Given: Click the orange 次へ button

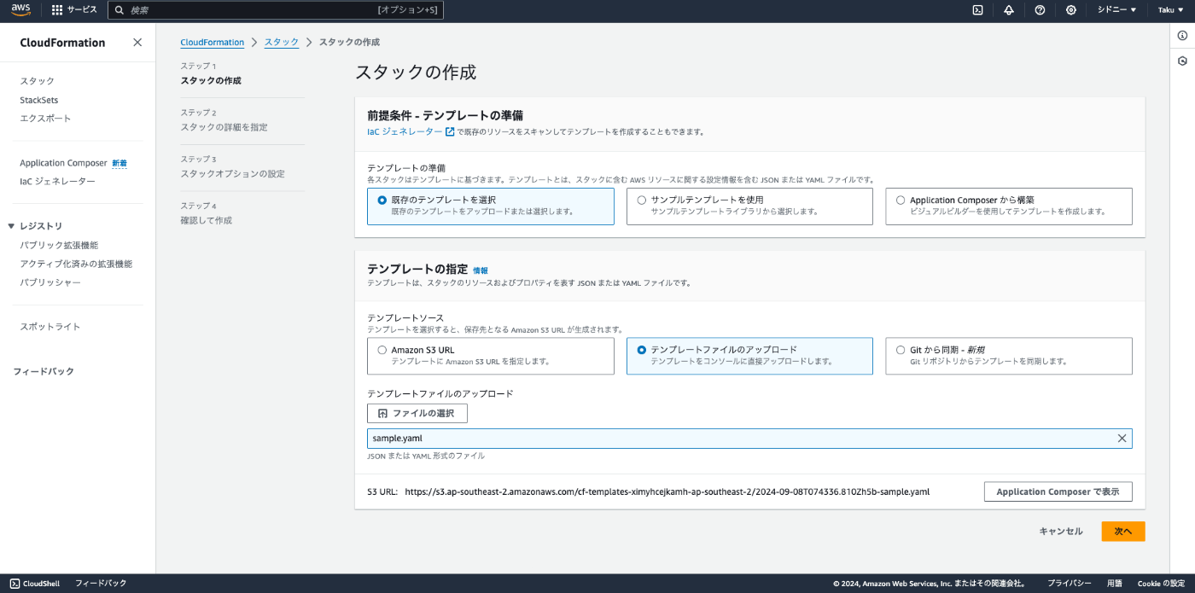Looking at the screenshot, I should [1123, 532].
